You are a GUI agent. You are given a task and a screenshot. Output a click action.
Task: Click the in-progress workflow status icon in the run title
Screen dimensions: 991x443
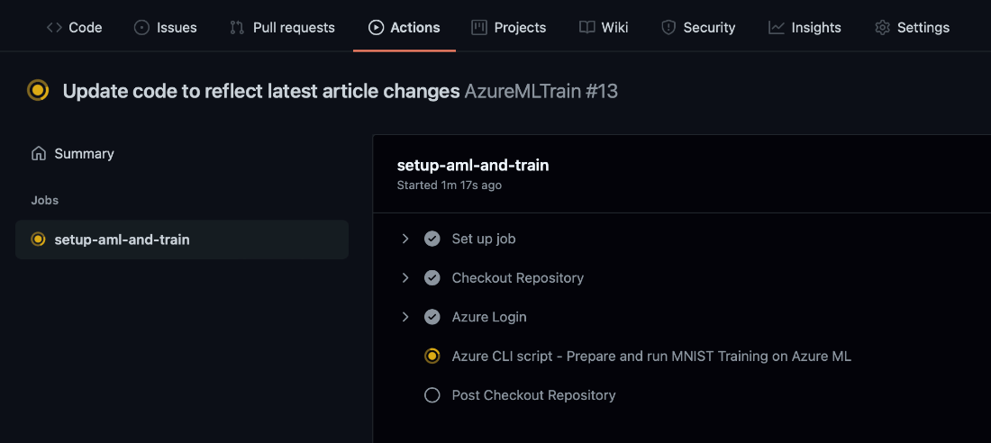pyautogui.click(x=38, y=90)
